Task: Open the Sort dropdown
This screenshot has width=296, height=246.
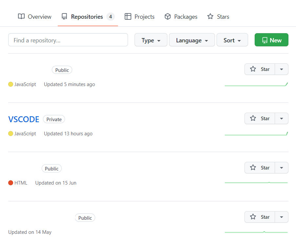Action: (232, 40)
